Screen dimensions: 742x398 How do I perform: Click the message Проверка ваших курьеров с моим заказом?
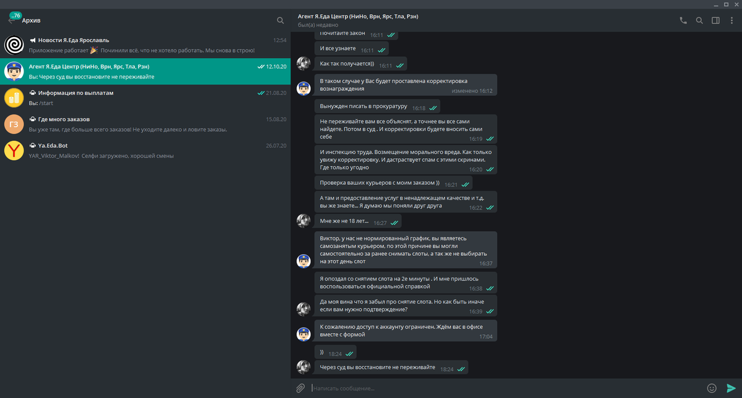tap(393, 183)
